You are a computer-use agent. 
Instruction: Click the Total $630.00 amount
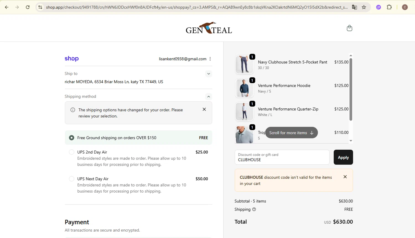[x=343, y=222]
